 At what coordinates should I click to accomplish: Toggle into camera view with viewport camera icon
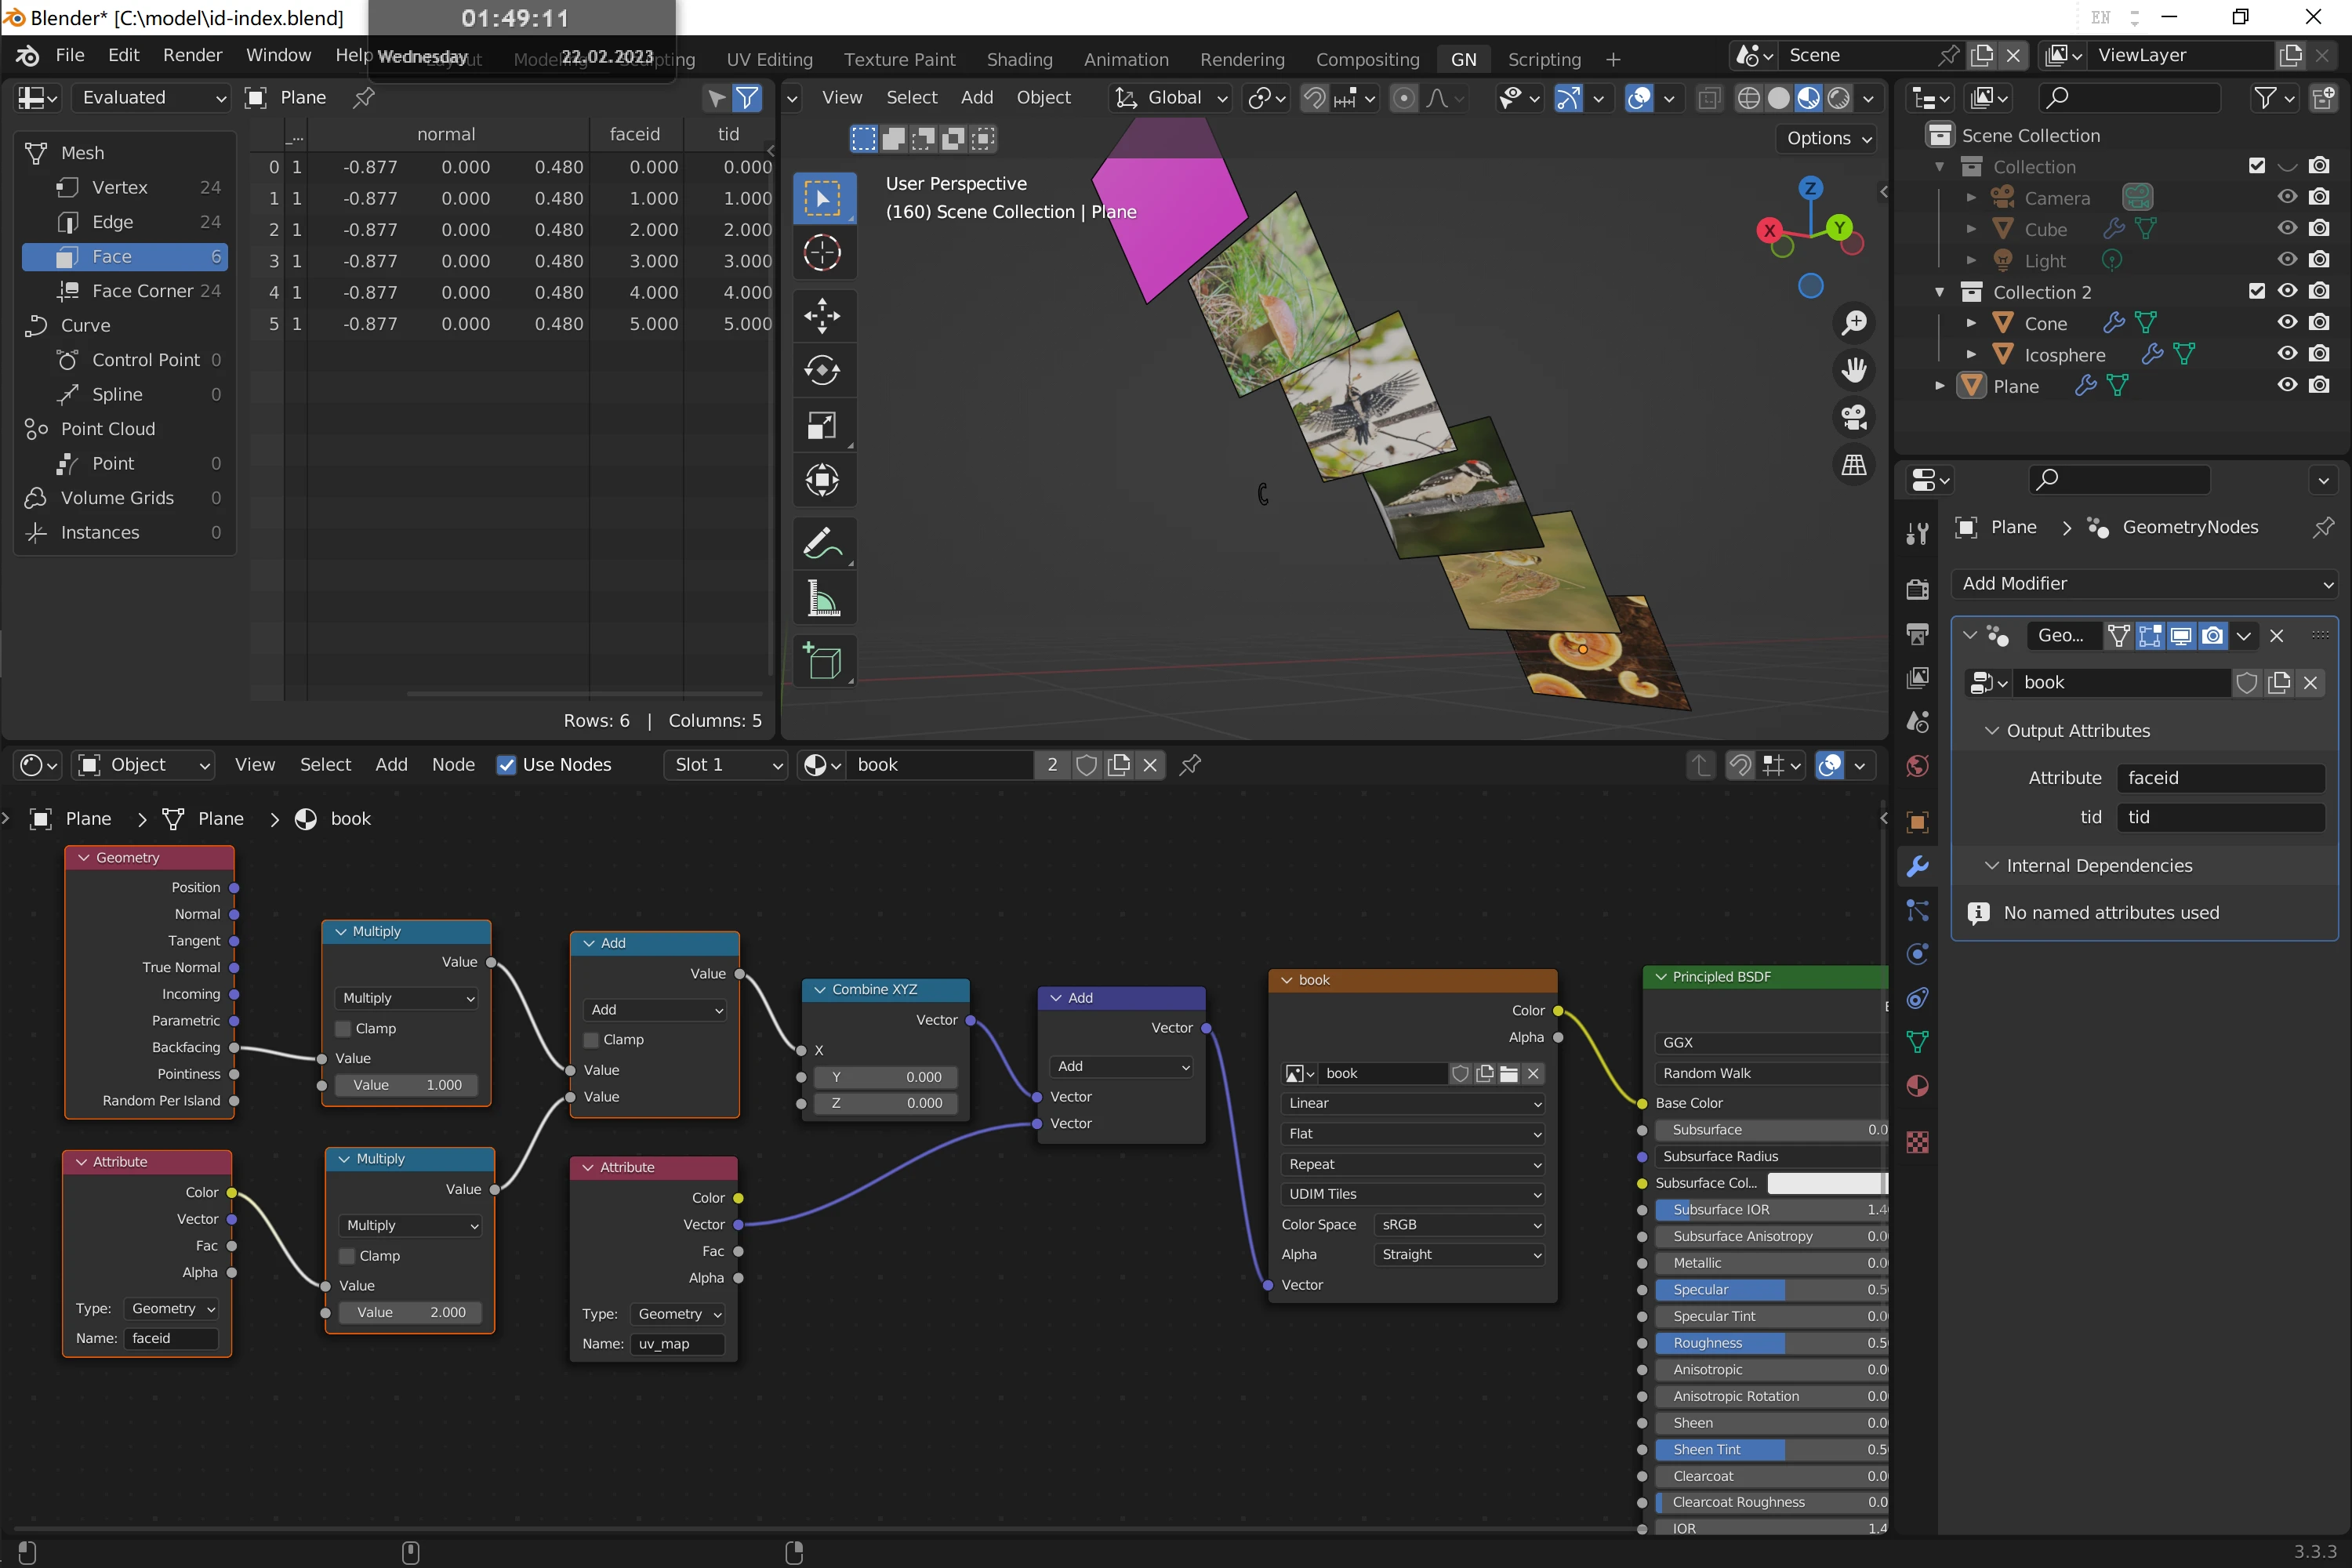1853,417
